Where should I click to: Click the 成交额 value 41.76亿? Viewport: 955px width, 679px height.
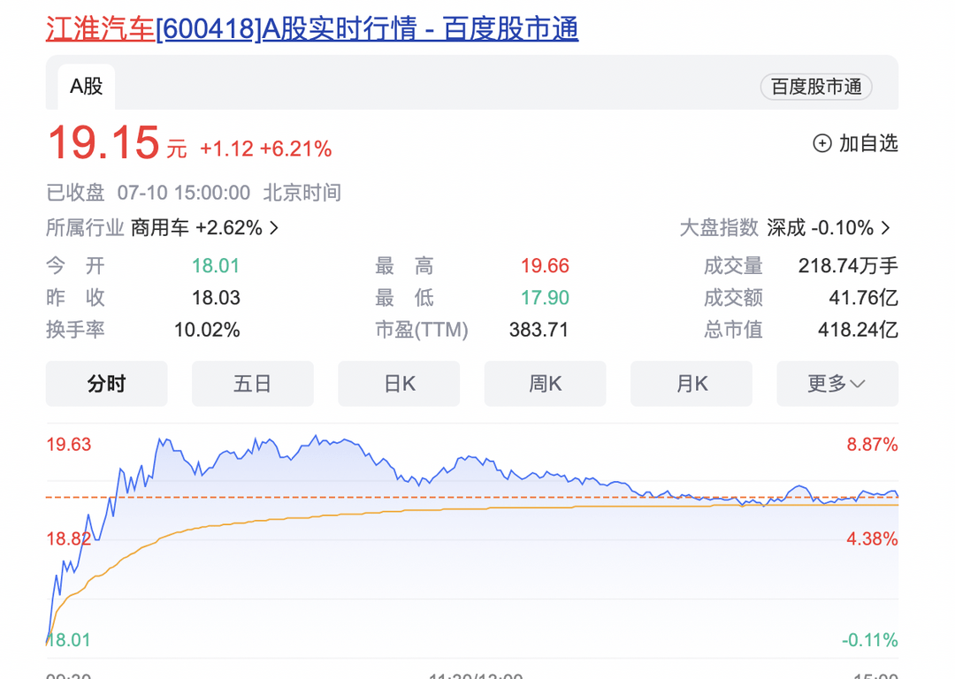[864, 298]
